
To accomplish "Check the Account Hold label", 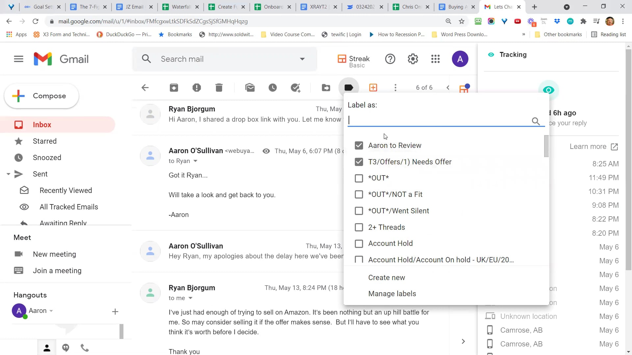I will click(x=359, y=244).
